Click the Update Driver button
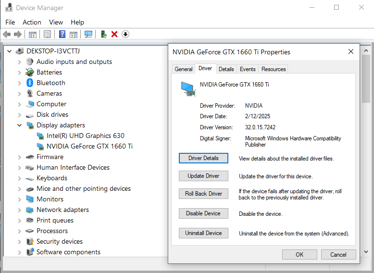This screenshot has height=273, width=374. (x=203, y=176)
